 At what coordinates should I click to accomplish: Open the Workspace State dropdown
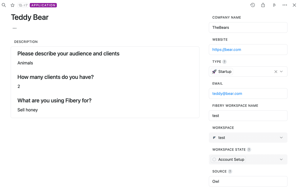tap(281, 159)
